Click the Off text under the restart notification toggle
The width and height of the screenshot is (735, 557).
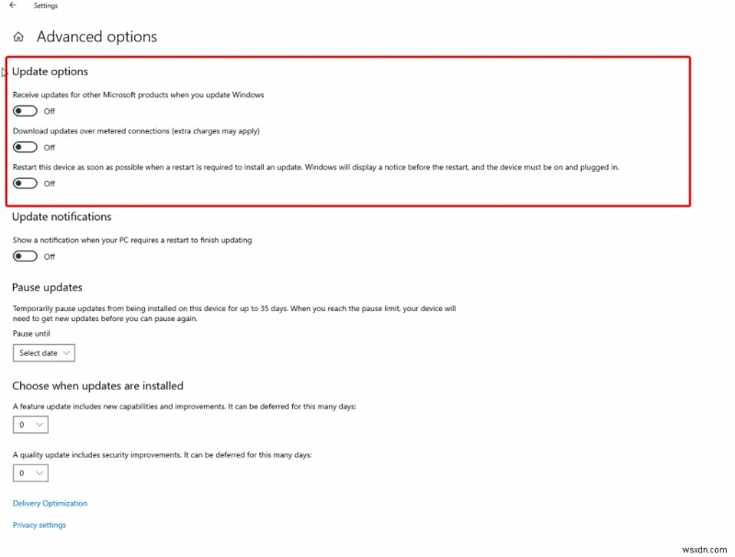click(50, 257)
